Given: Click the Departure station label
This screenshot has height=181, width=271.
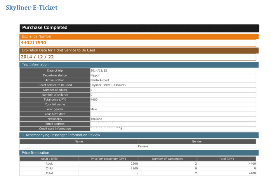Looking at the screenshot, I should (55, 75).
